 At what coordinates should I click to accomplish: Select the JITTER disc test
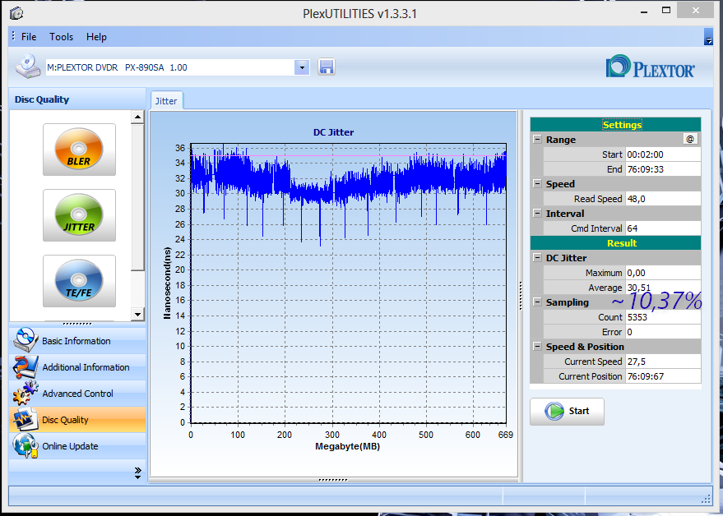coord(79,215)
